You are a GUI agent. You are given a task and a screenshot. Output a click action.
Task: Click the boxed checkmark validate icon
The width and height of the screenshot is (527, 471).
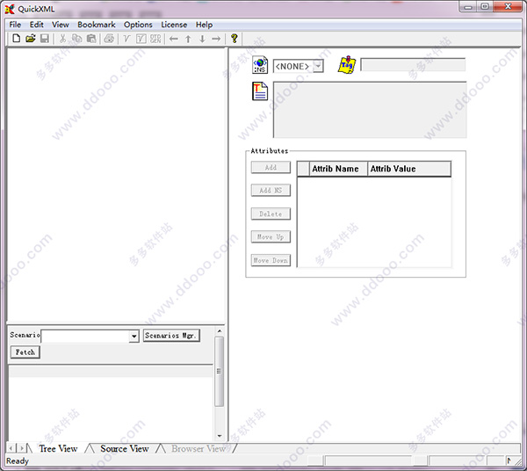click(x=141, y=39)
